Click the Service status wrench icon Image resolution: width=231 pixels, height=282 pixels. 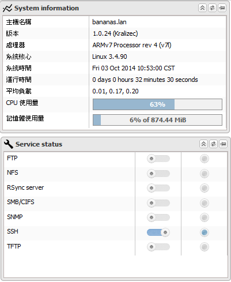9,144
